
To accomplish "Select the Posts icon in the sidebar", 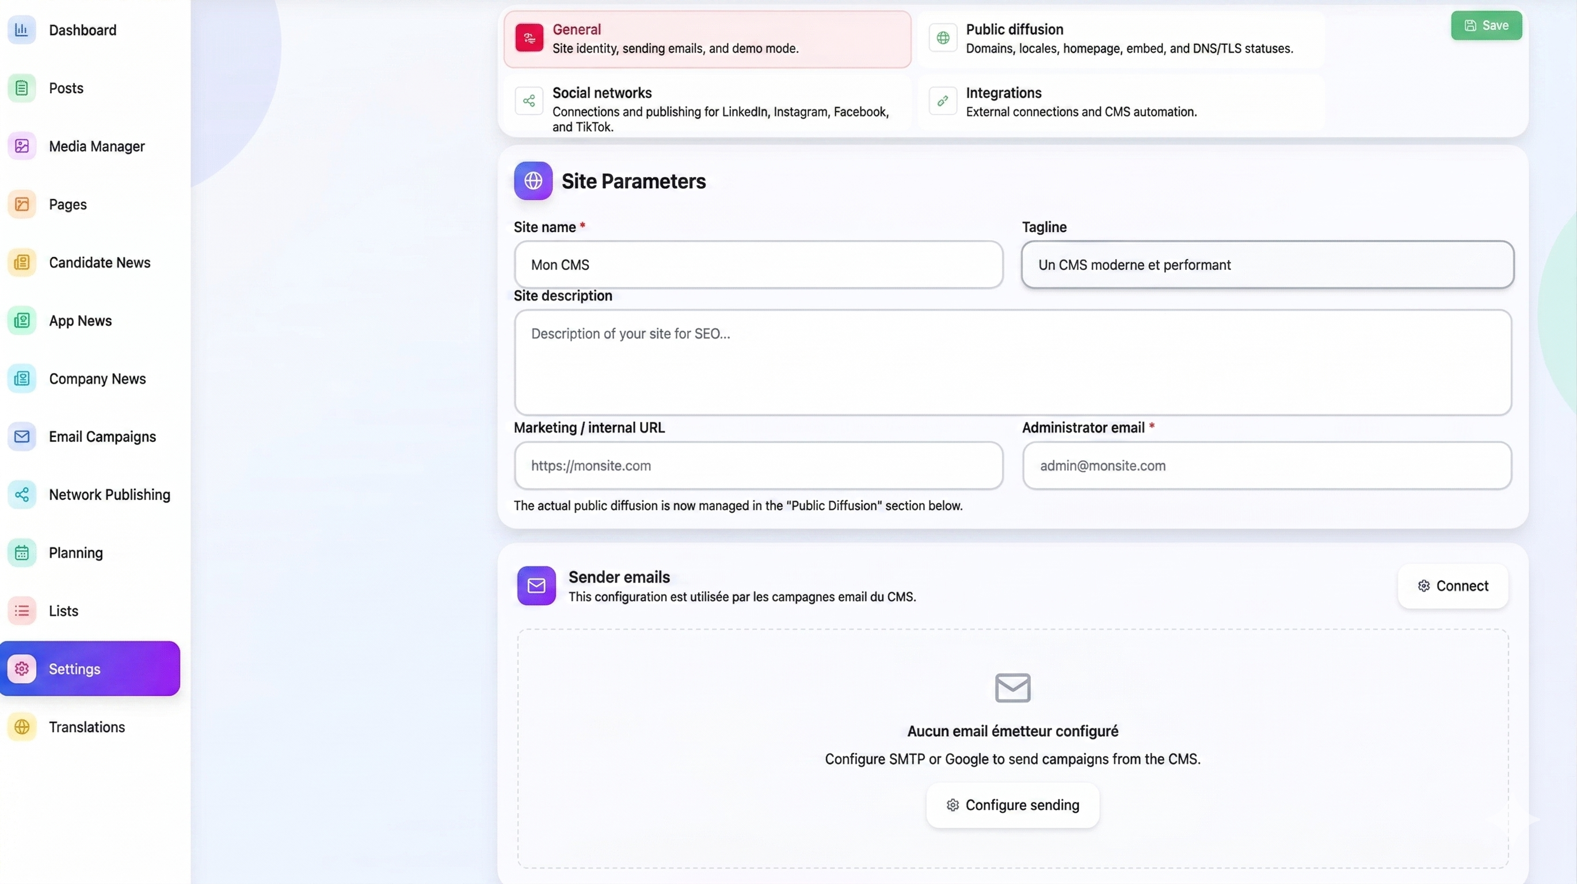I will (66, 87).
